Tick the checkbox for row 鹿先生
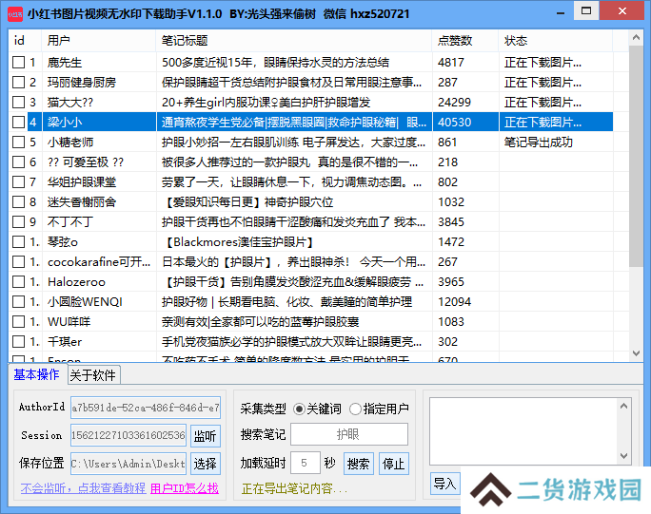 [18, 63]
